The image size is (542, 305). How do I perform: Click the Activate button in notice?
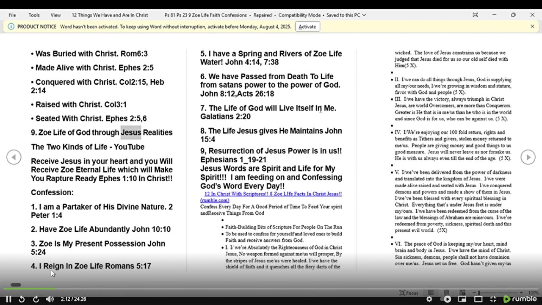pos(307,27)
